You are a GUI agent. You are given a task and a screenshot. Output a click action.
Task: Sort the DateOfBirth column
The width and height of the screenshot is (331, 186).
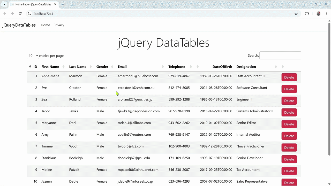pyautogui.click(x=222, y=67)
